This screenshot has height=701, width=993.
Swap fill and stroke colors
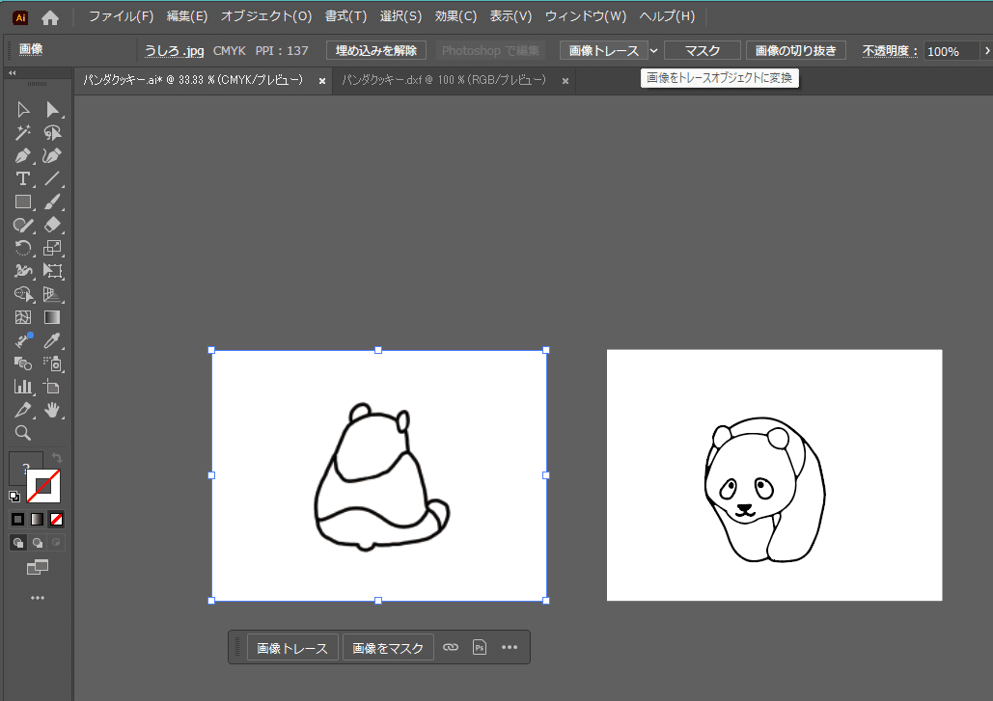(56, 457)
